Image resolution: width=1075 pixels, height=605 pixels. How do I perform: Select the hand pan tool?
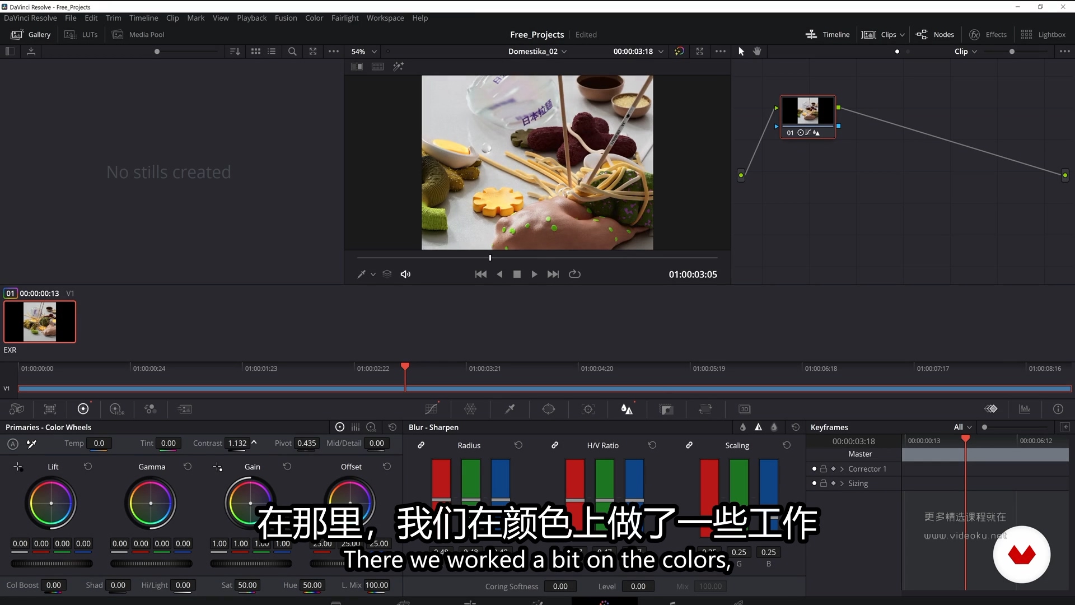757,52
